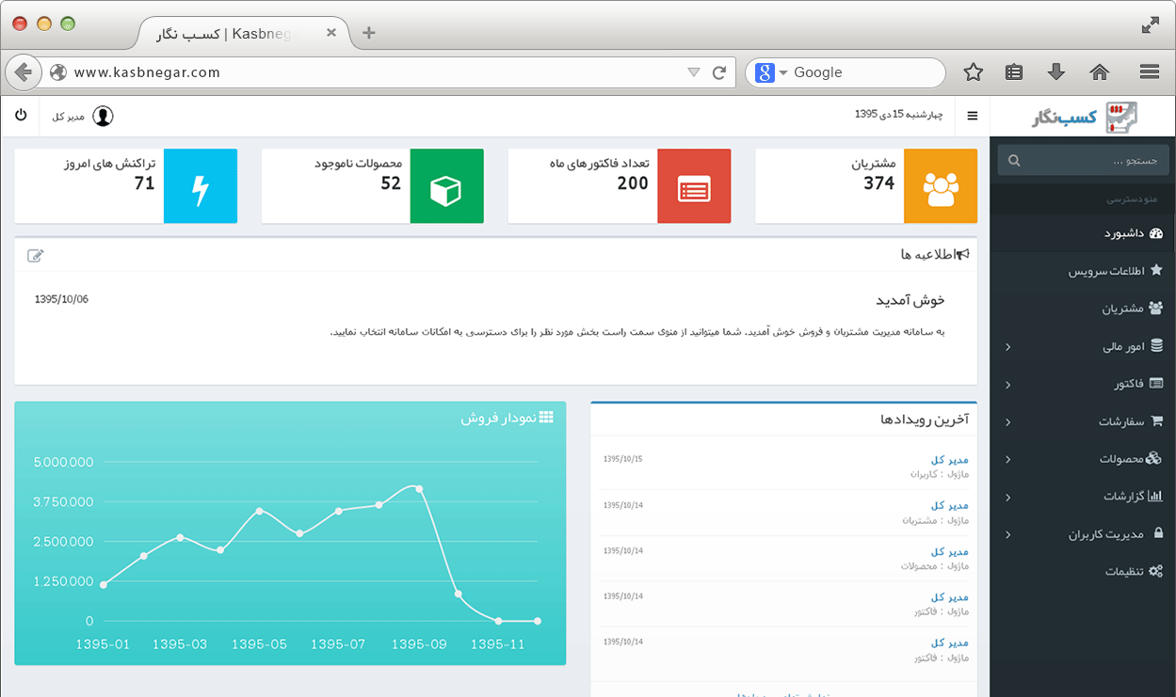Screen dimensions: 1176x697
Task: Toggle the sidebar with the hamburger icon
Action: pyautogui.click(x=973, y=116)
